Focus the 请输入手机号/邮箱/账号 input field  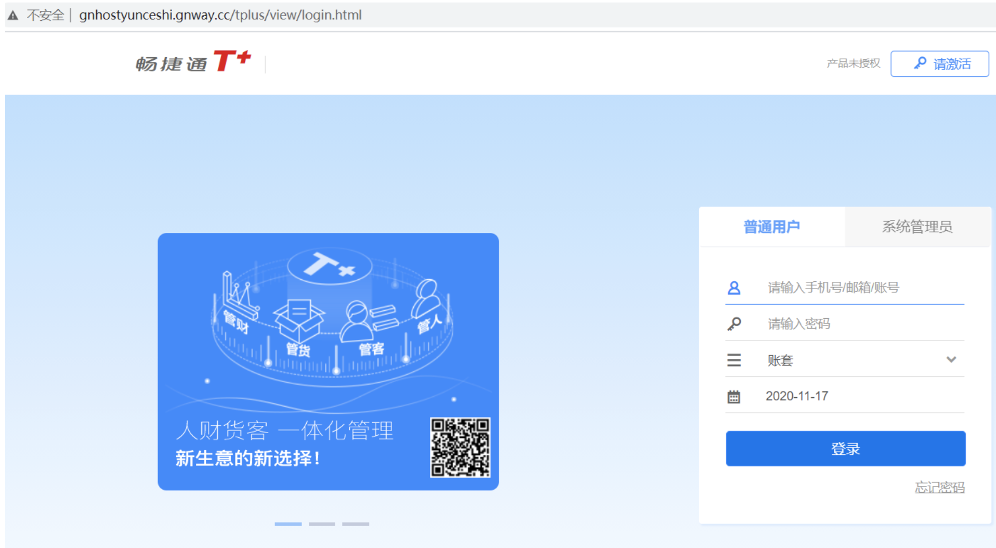[845, 288]
